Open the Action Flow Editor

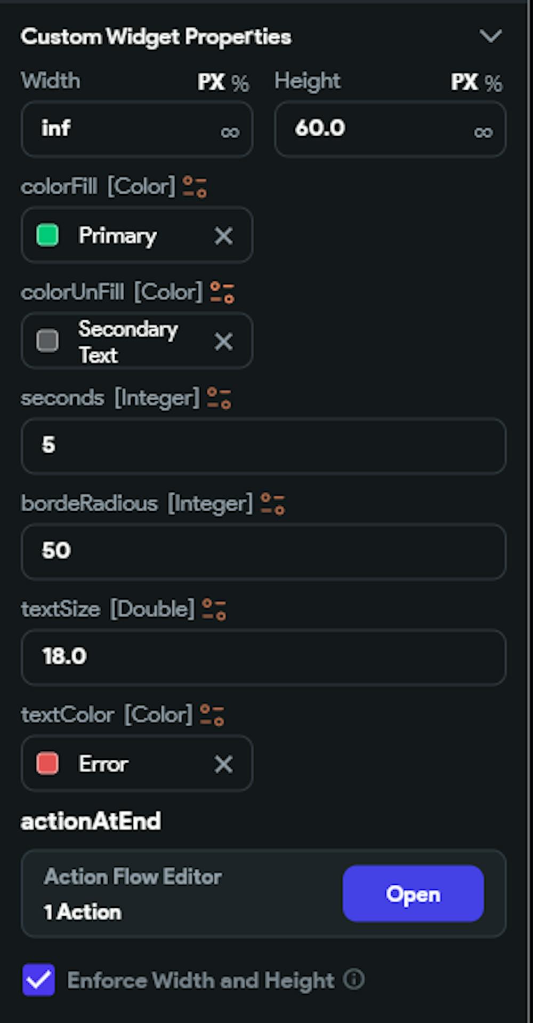point(414,894)
